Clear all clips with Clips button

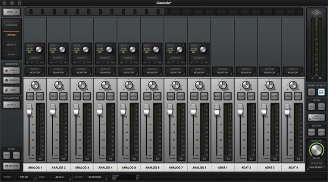point(7,155)
